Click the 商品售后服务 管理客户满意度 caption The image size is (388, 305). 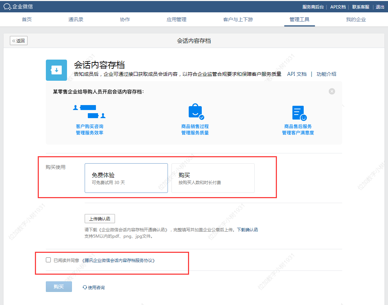pos(298,129)
